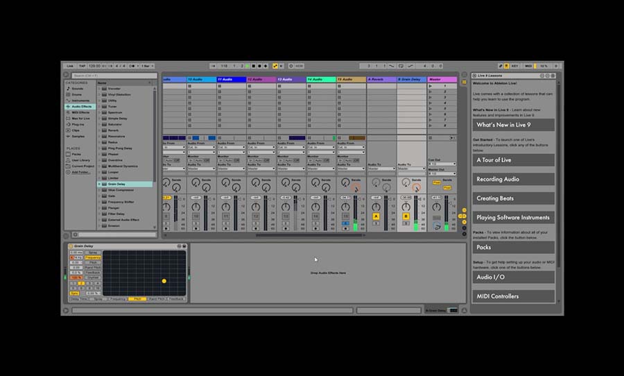
Task: Click the Audio I/O setup button
Action: 513,277
